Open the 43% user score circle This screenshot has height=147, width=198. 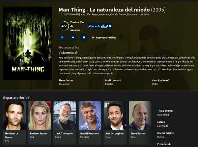click(64, 26)
